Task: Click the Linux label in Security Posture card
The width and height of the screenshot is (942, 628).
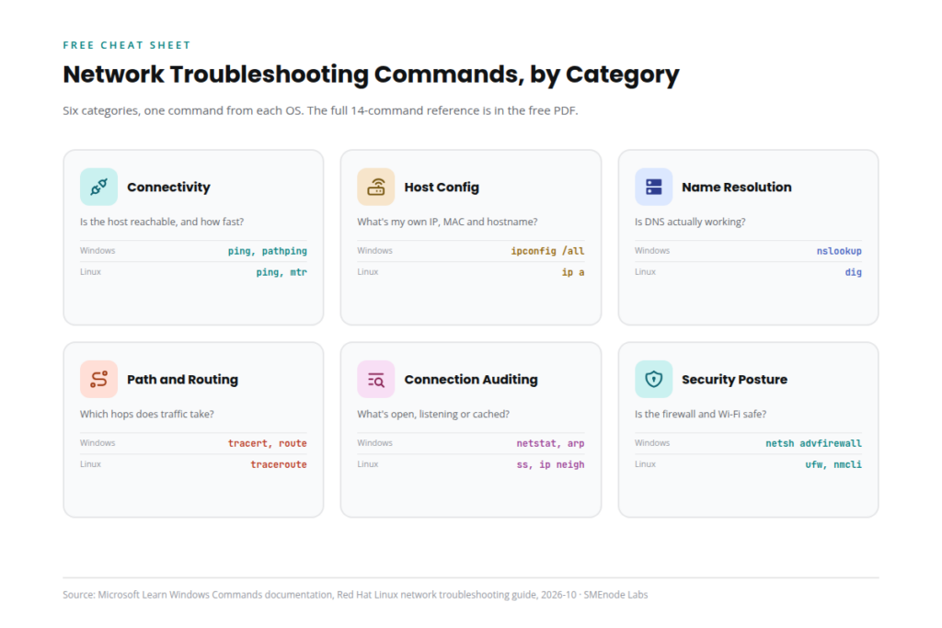Action: tap(645, 463)
